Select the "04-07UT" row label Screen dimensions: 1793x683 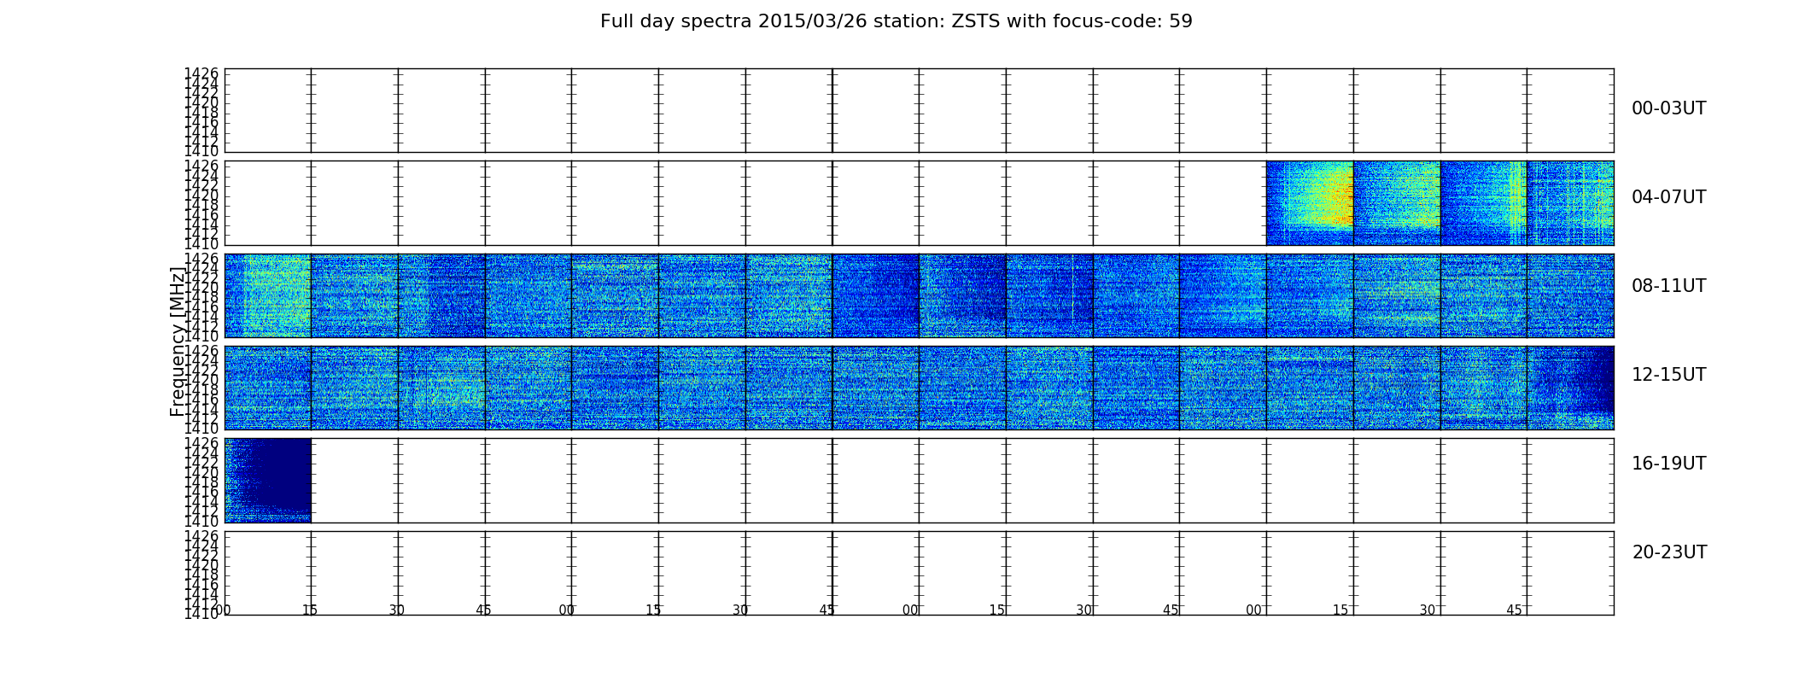pyautogui.click(x=1668, y=197)
